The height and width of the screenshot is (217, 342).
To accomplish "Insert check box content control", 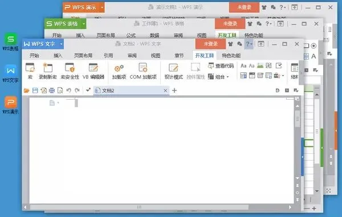I will click(x=279, y=65).
